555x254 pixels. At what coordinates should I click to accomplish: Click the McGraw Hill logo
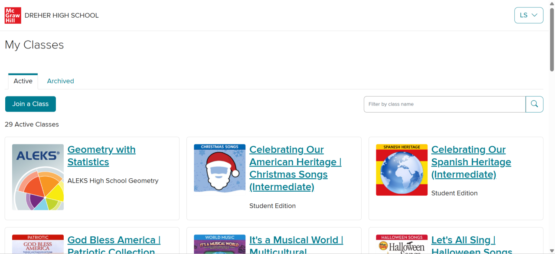[x=13, y=15]
